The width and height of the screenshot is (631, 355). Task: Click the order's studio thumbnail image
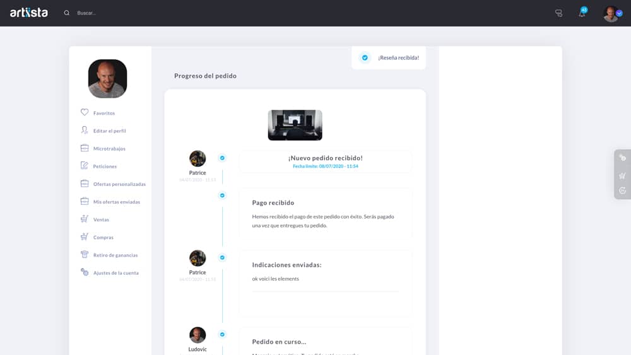point(295,125)
